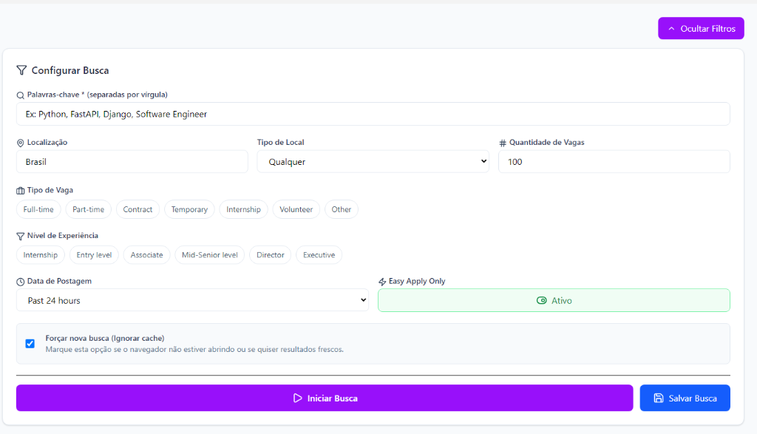Click the filter icon beside Nível de Experiência

[21, 236]
